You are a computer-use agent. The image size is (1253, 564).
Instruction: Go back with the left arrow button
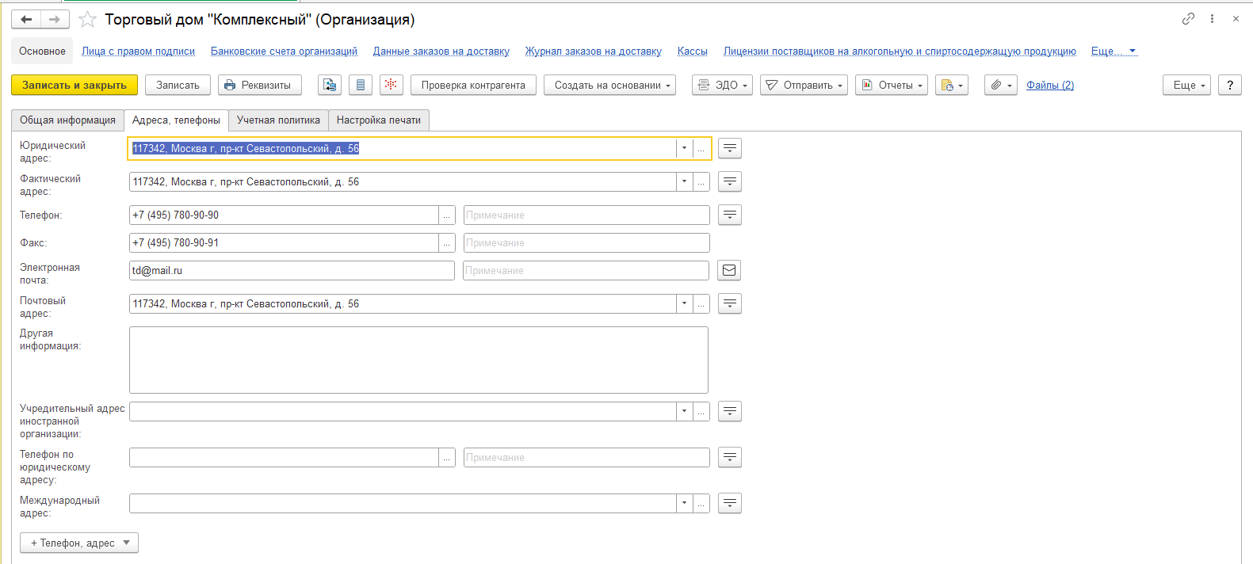(x=26, y=20)
